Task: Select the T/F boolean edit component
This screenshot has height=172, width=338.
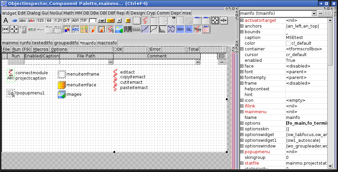Action: [84, 20]
